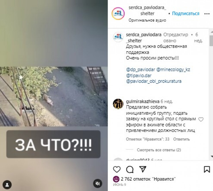Click the comments scrollbar down arrow
The image size is (213, 191).
[212, 156]
